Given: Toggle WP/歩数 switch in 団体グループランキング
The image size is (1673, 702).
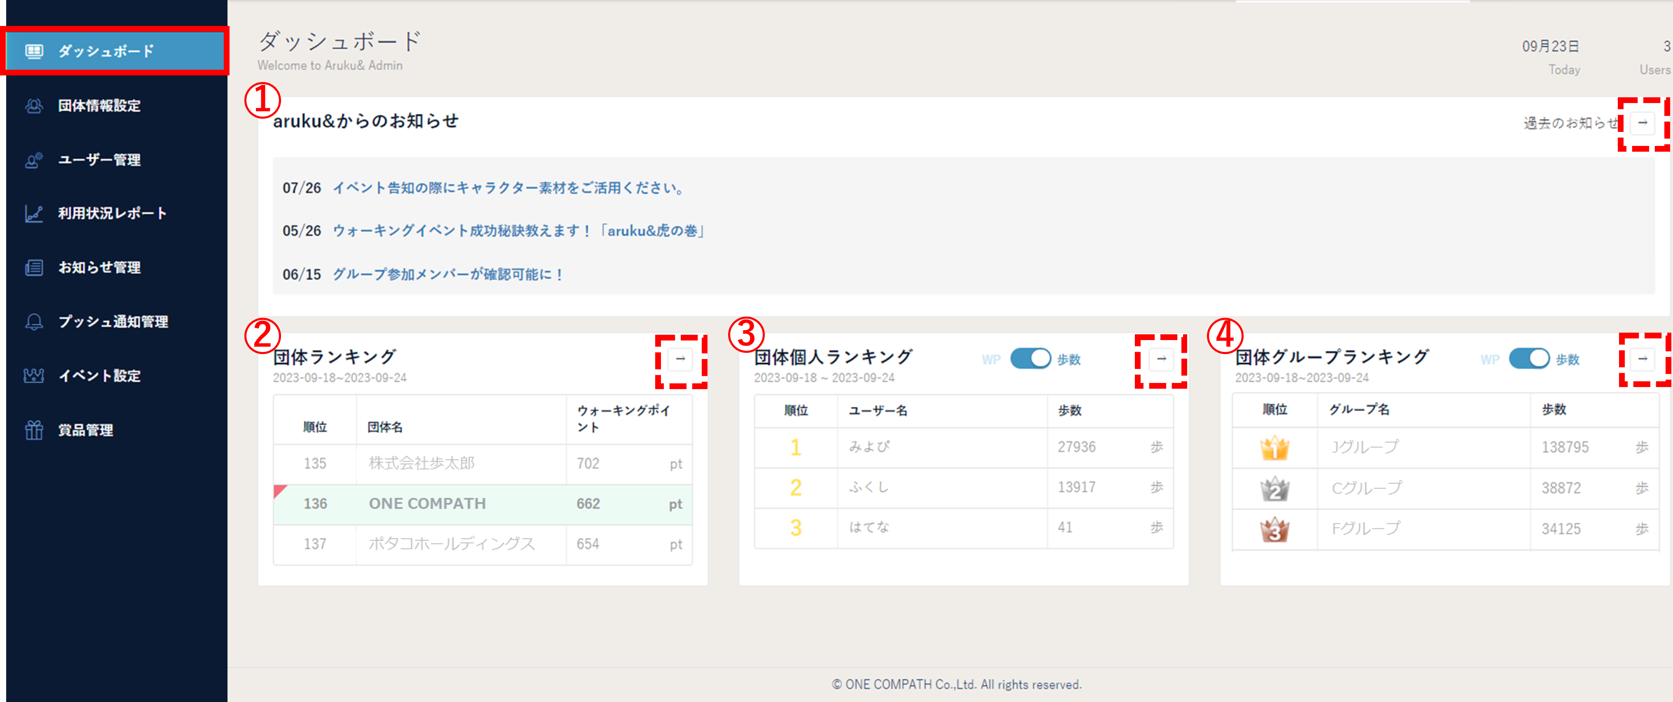Looking at the screenshot, I should (x=1529, y=359).
